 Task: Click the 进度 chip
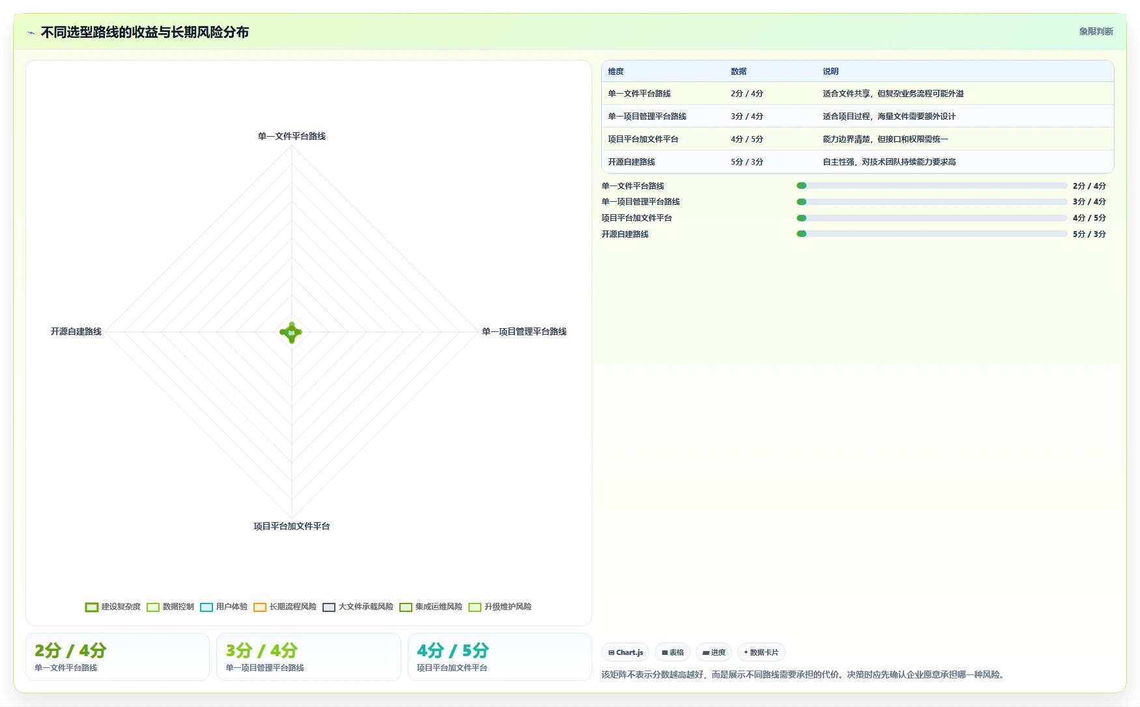coord(714,652)
